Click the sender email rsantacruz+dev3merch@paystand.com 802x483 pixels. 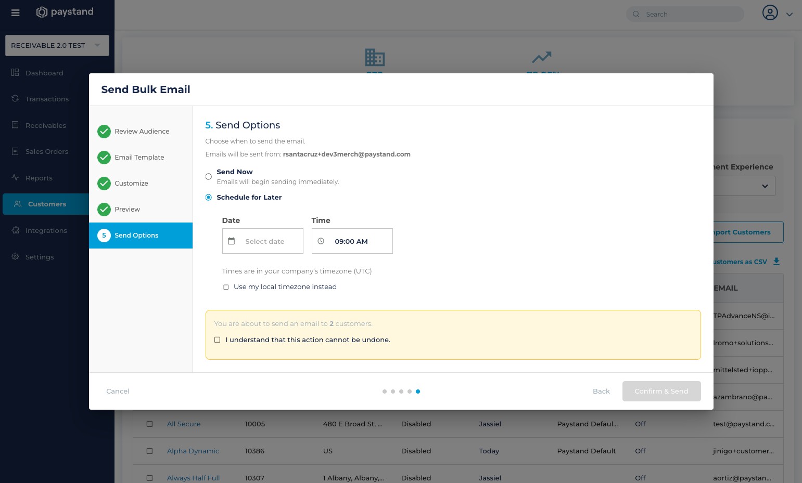(x=347, y=154)
